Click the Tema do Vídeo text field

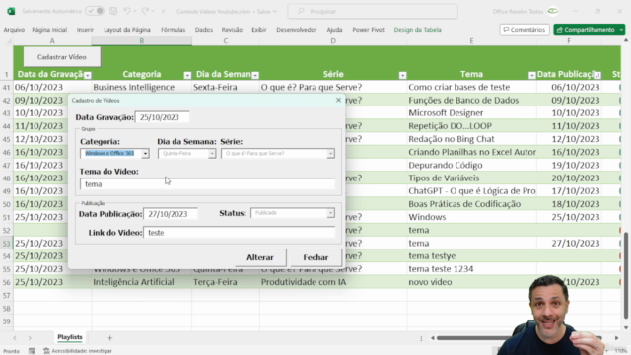pyautogui.click(x=207, y=184)
